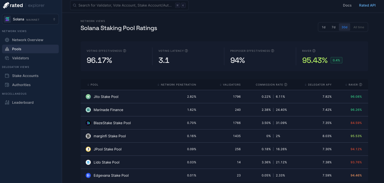
Task: Sort table by Validators column
Action: (x=230, y=85)
